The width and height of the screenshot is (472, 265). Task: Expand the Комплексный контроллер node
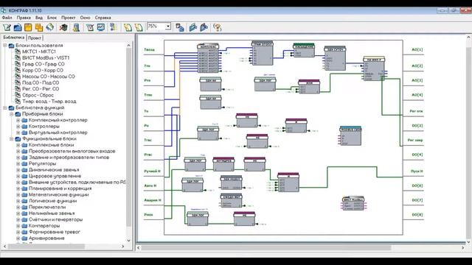(18, 120)
